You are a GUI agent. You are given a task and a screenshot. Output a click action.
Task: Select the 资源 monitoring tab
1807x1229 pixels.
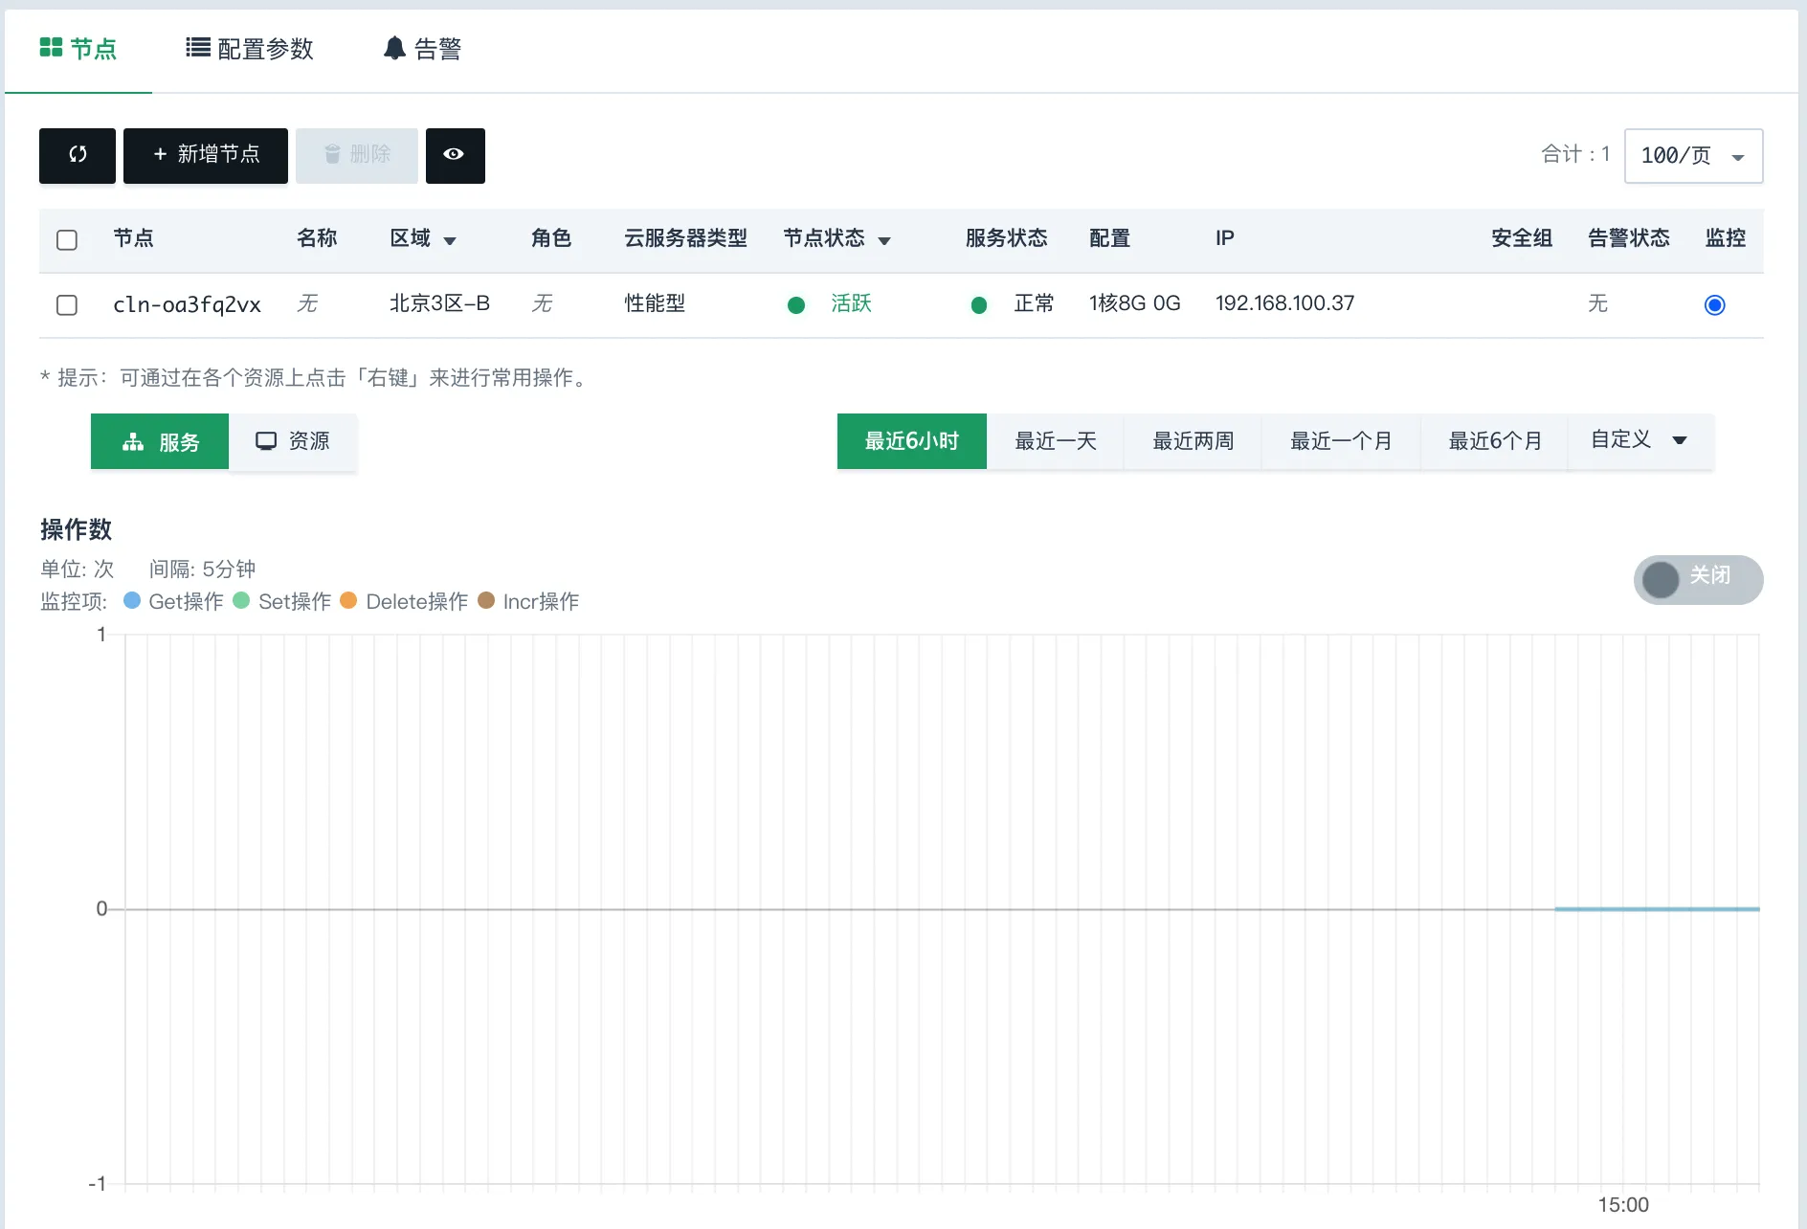[x=293, y=441]
